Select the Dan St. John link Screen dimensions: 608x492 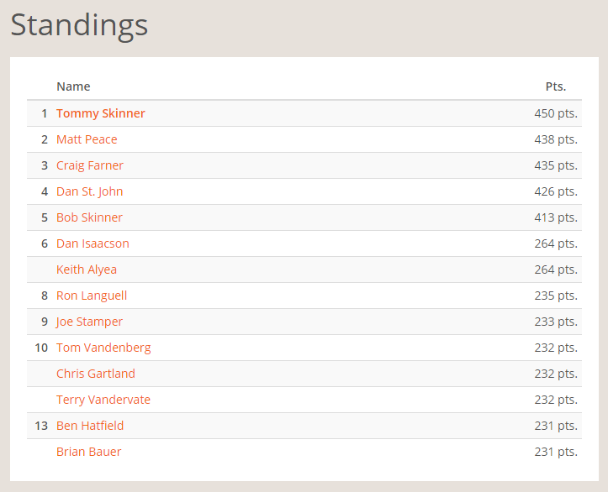pos(89,191)
